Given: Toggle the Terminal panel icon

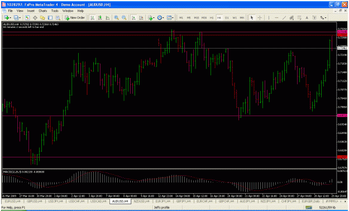Looking at the screenshot, I should [50, 18].
